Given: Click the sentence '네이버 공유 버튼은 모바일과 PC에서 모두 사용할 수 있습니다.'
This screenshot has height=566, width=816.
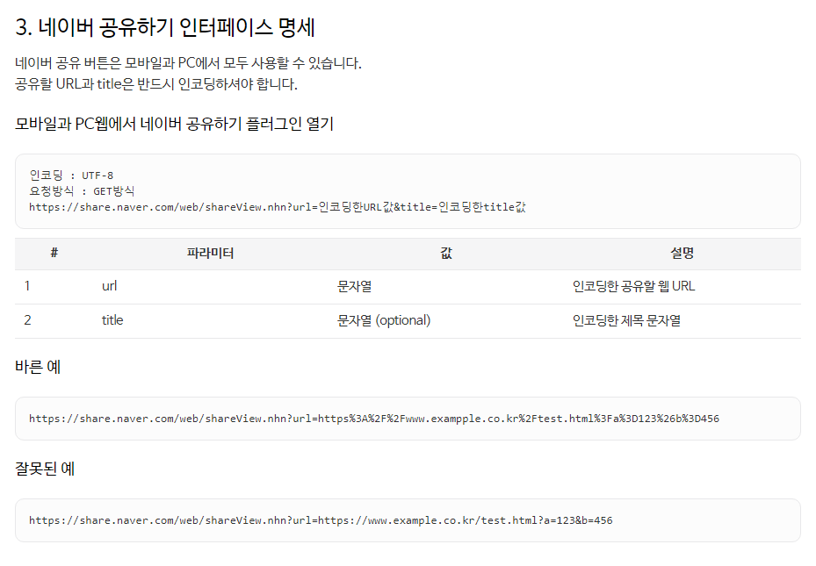Looking at the screenshot, I should pyautogui.click(x=188, y=63).
